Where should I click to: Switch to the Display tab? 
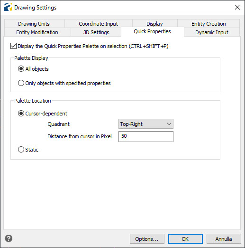pyautogui.click(x=154, y=24)
